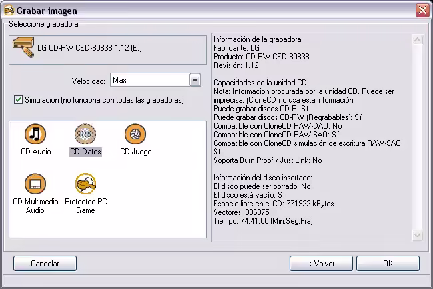
Task: Click 'Información del disco insertado:' heading
Action: click(x=262, y=178)
